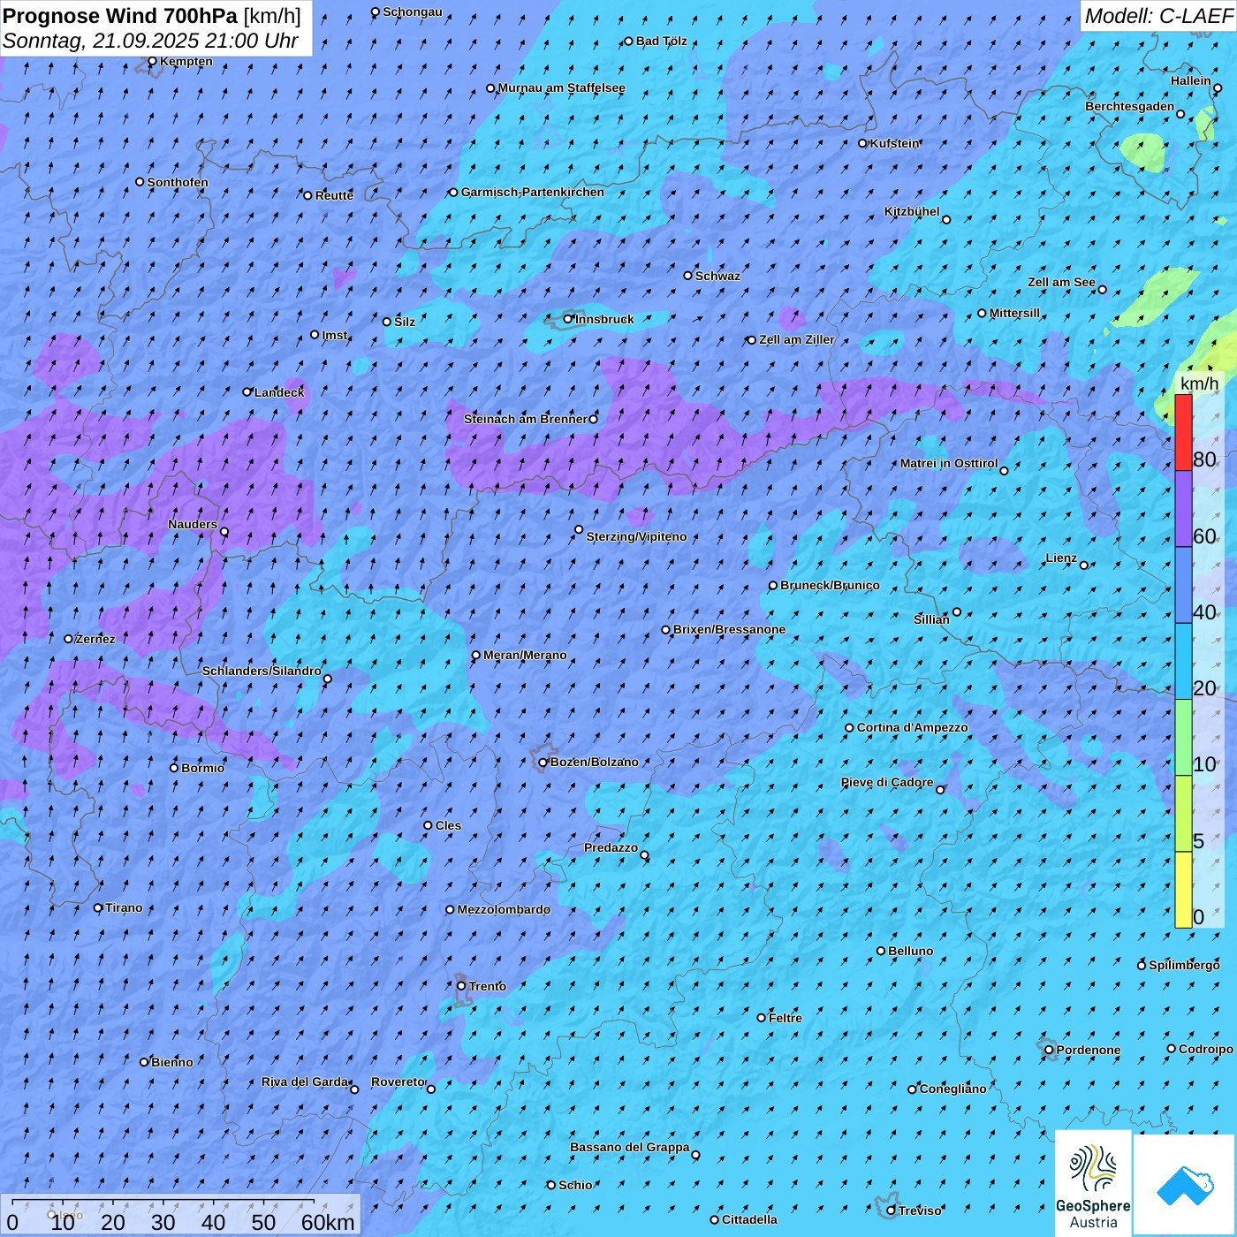Click the Innsbruck city marker
1237x1237 pixels.
click(568, 319)
